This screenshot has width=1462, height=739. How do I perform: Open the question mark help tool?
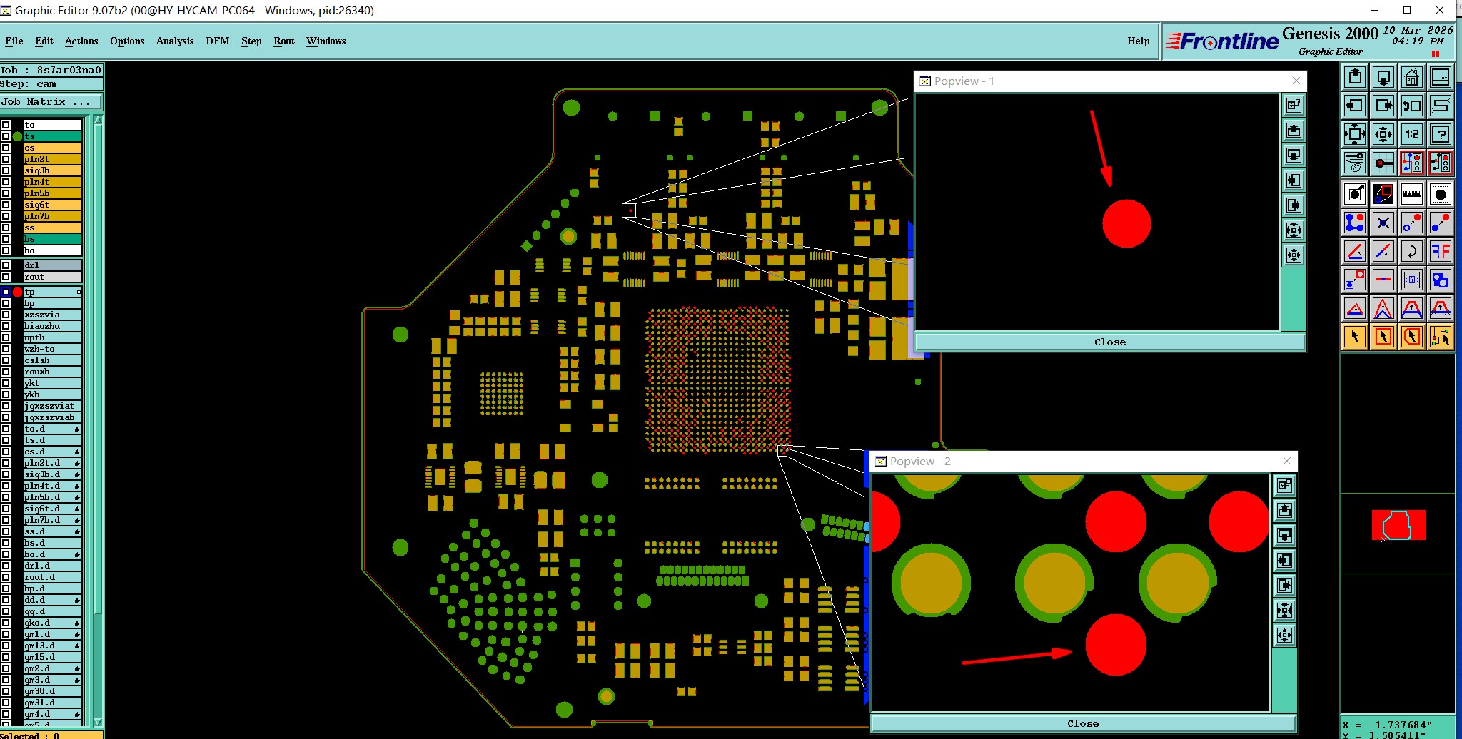[x=1441, y=134]
